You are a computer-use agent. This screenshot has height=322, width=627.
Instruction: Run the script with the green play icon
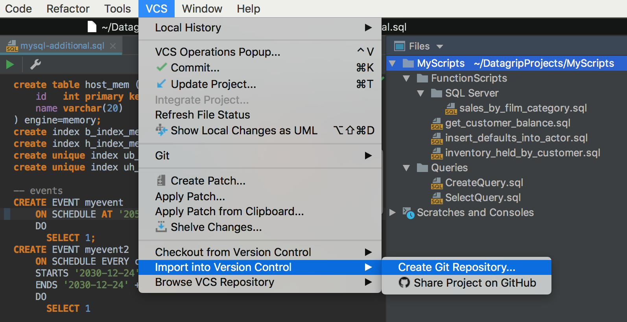pos(10,64)
